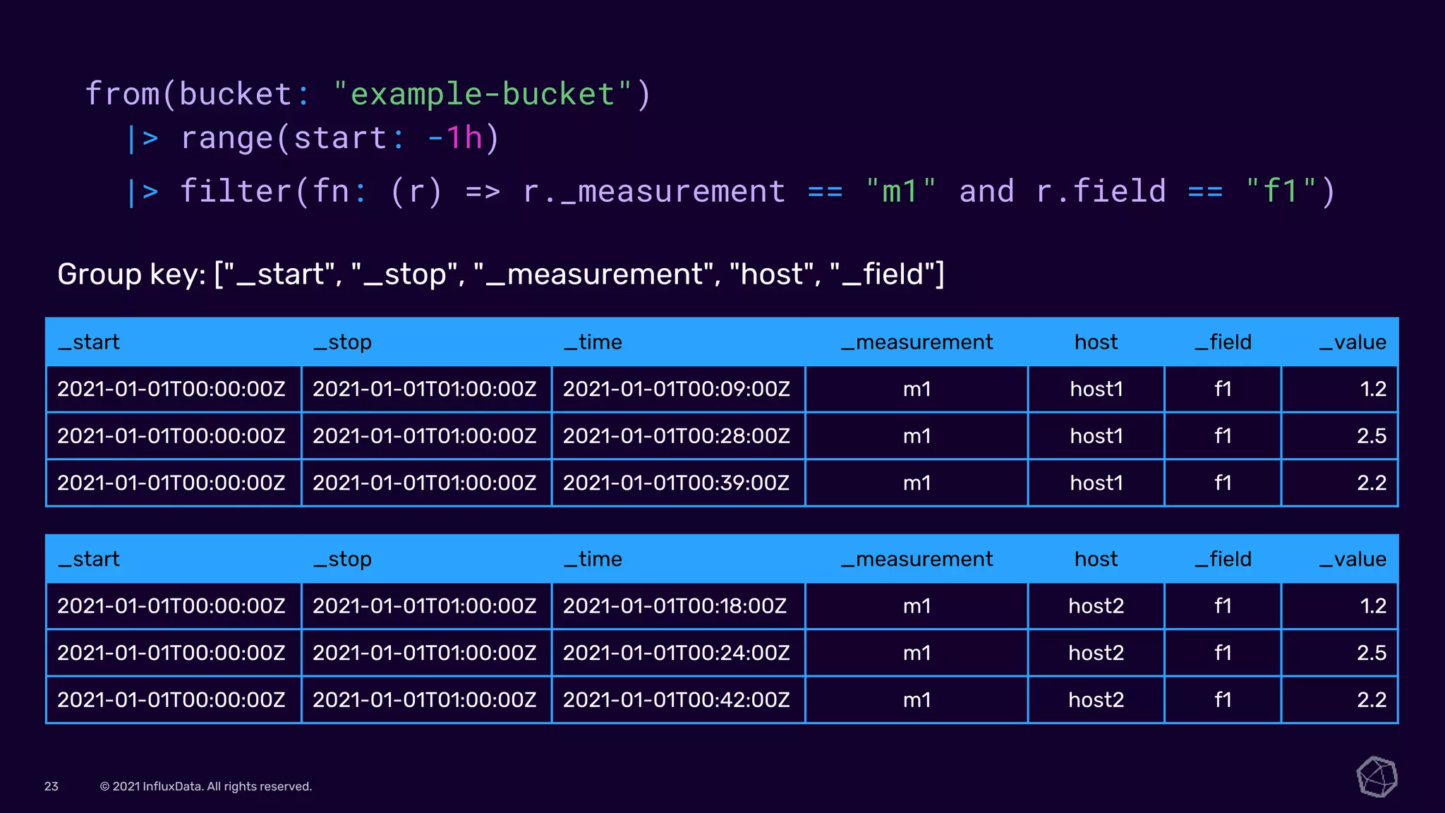This screenshot has width=1445, height=813.
Task: Select the filter(fn:...) code line
Action: pyautogui.click(x=731, y=191)
